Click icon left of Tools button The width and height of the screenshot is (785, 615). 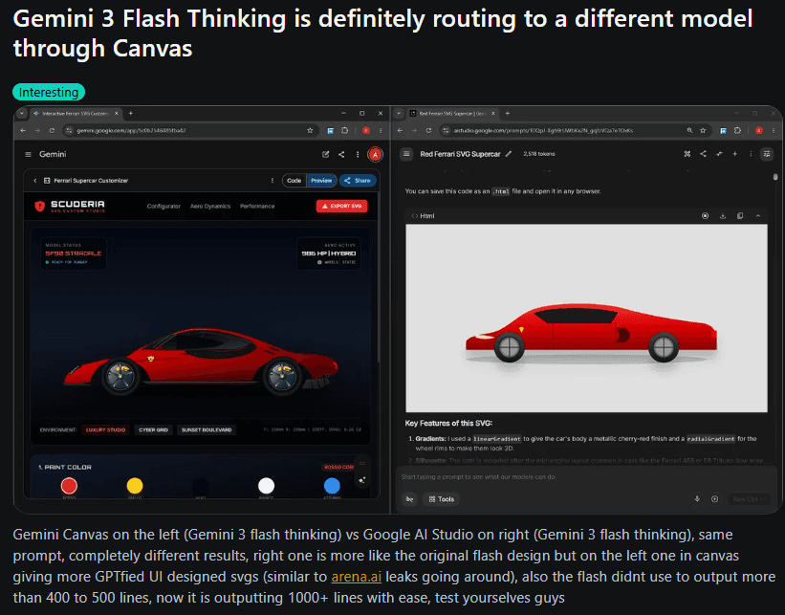click(410, 499)
